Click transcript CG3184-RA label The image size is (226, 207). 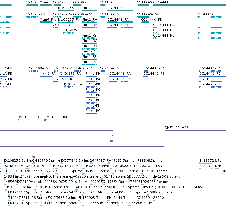click(109, 14)
